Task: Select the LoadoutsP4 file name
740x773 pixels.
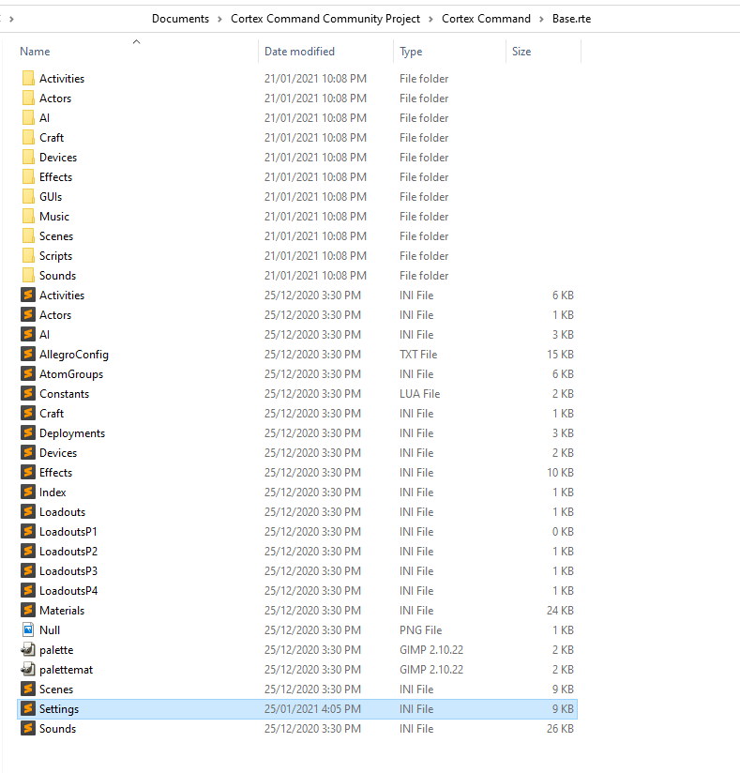Action: pyautogui.click(x=68, y=591)
